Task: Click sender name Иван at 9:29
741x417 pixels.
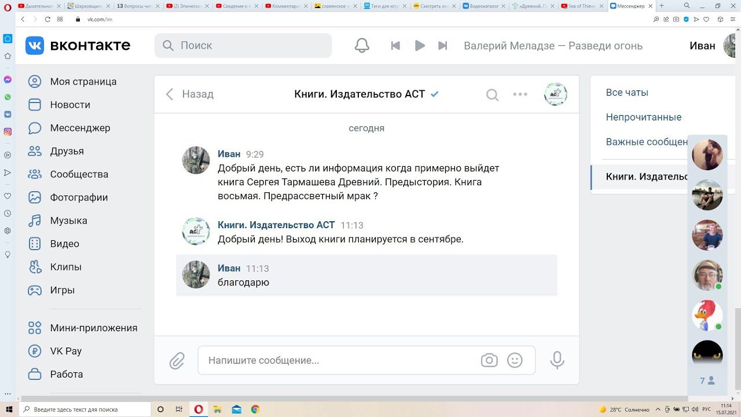Action: click(x=229, y=154)
